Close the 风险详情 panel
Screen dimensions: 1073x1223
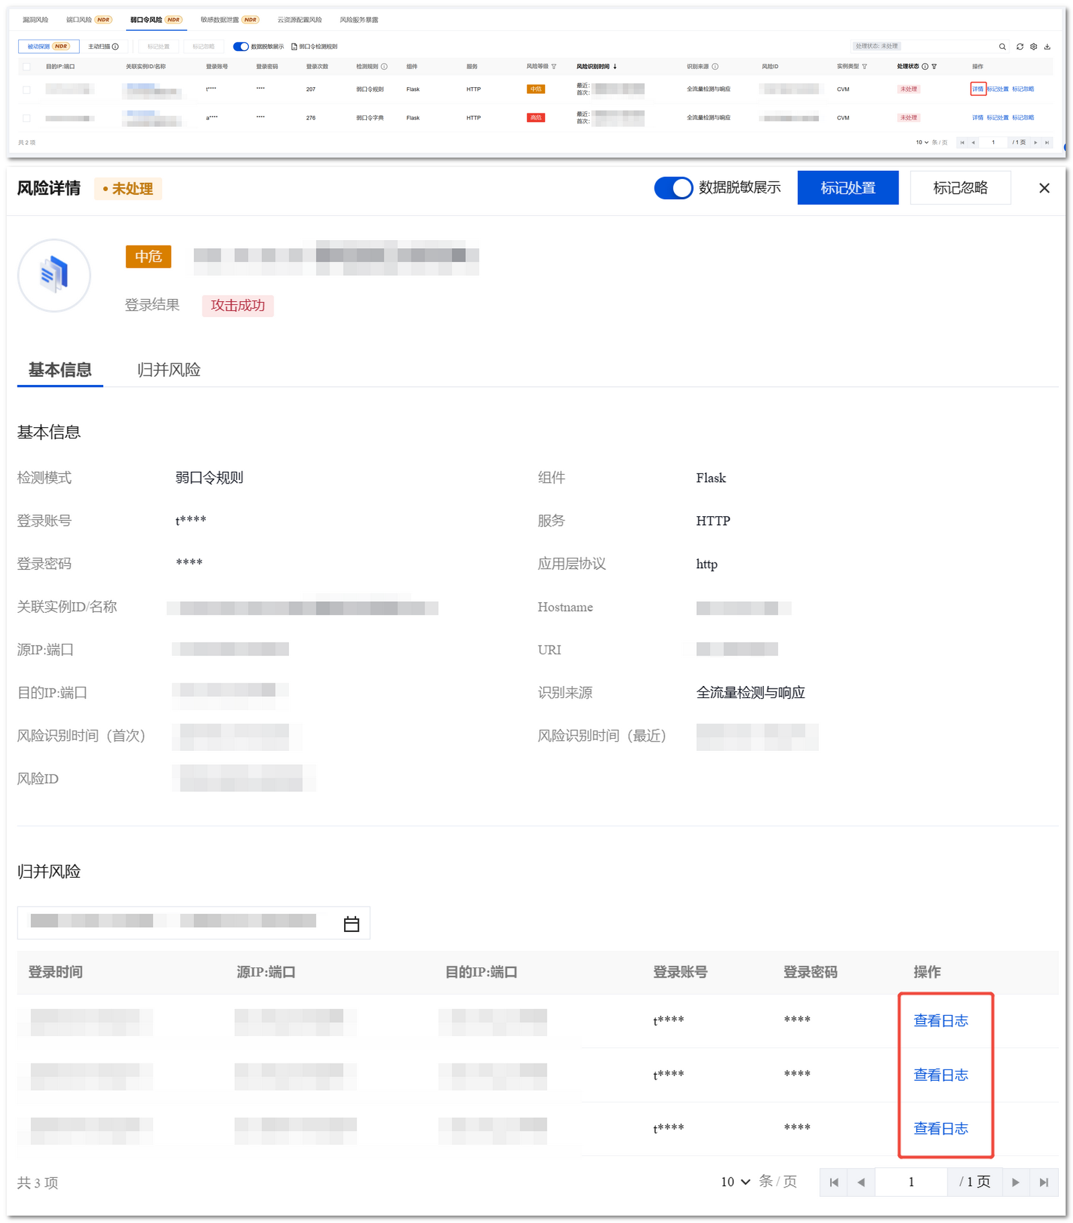(x=1043, y=188)
